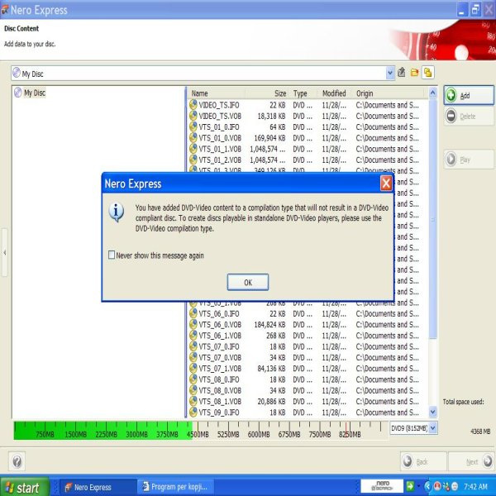This screenshot has height=496, width=496.
Task: Sort file list by Name column
Action: tap(217, 93)
